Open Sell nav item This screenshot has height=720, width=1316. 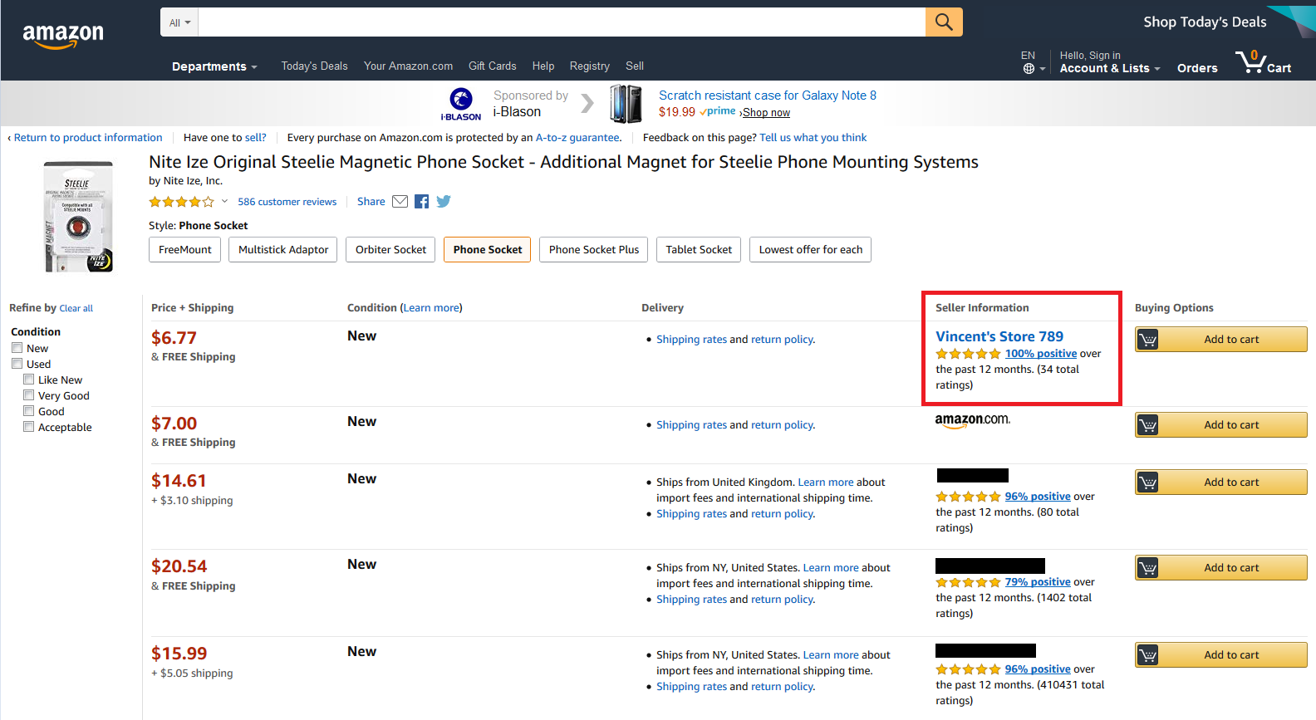click(635, 66)
